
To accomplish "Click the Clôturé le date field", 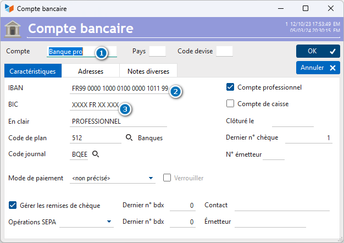I will pos(293,122).
